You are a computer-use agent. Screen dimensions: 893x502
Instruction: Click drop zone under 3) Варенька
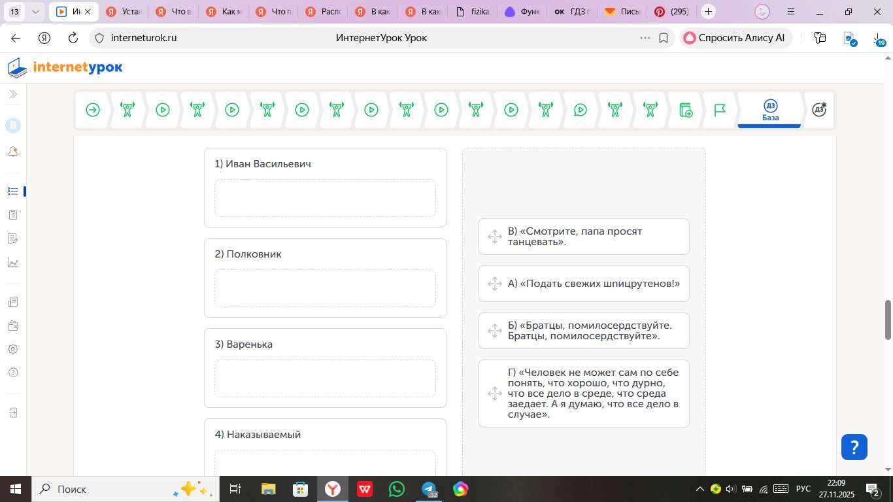point(325,378)
